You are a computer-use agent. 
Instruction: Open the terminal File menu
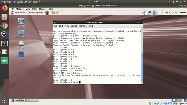point(56,26)
